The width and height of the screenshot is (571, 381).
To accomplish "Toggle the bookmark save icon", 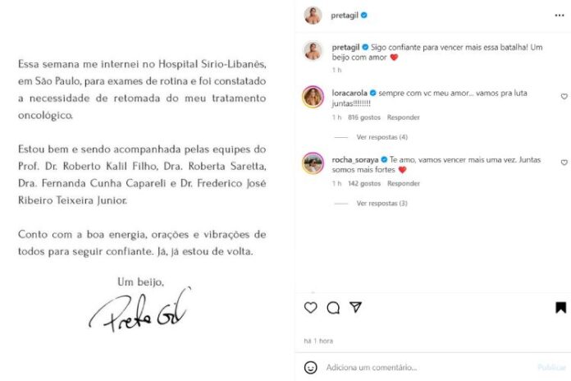I will pyautogui.click(x=561, y=307).
